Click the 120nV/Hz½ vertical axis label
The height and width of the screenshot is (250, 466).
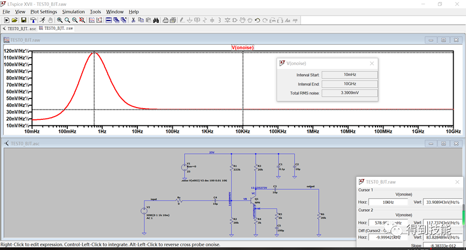pos(16,51)
